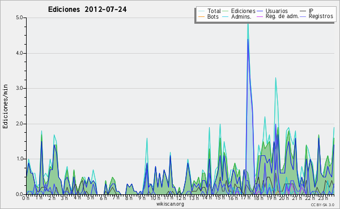This screenshot has width=340, height=209.
Task: Click the 'wikiscan.org' text below chart
Action: coord(170,204)
